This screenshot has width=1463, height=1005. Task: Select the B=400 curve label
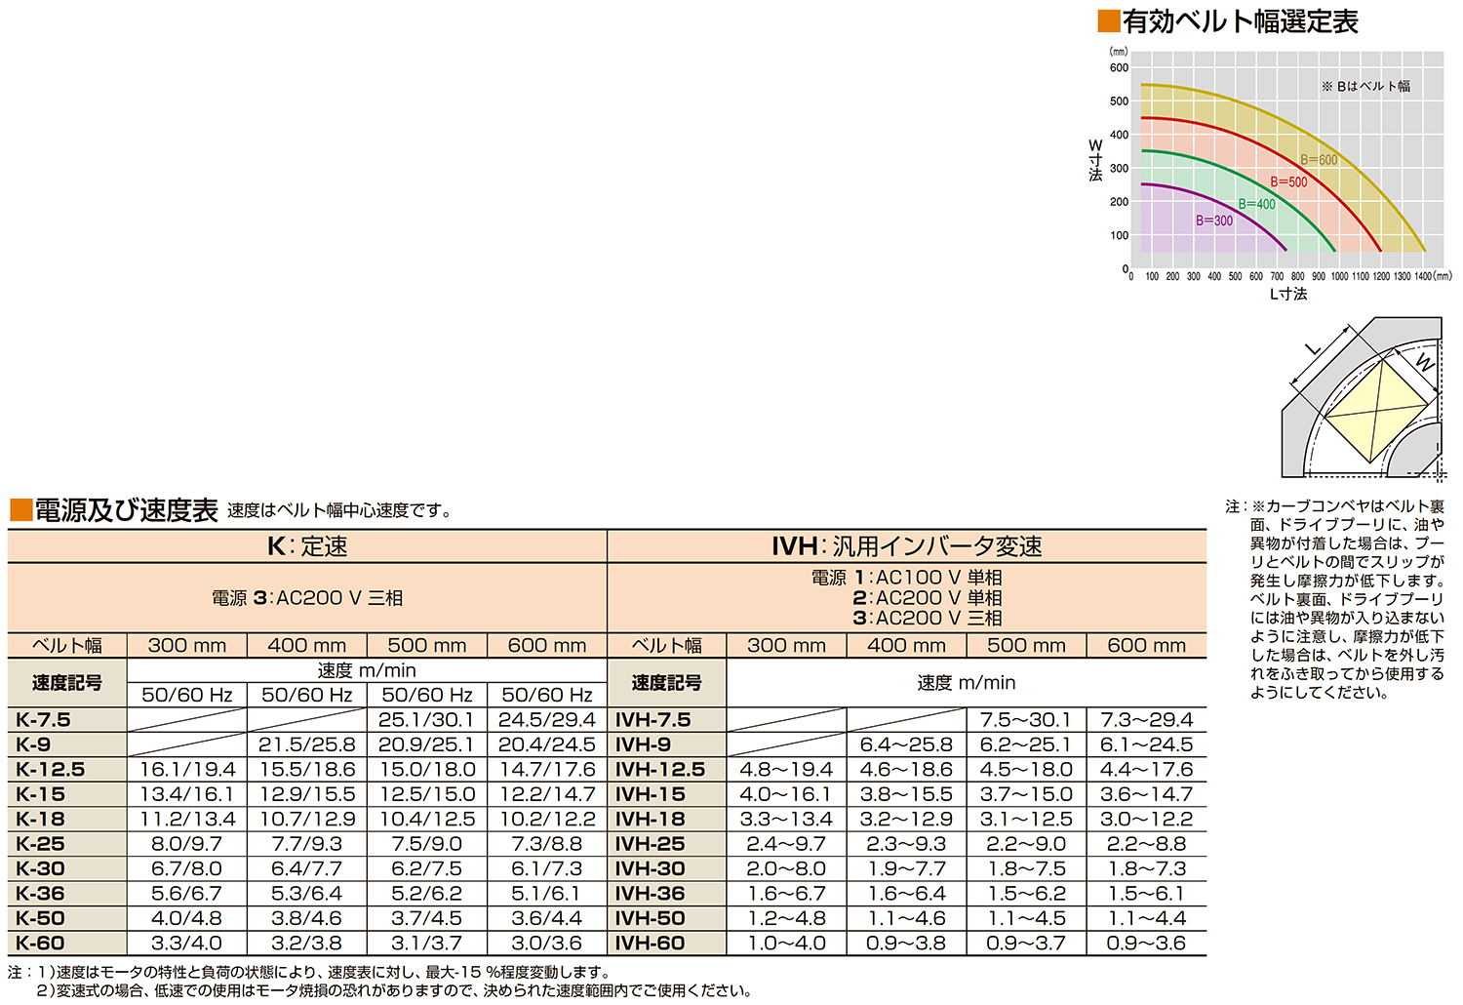pos(1256,204)
